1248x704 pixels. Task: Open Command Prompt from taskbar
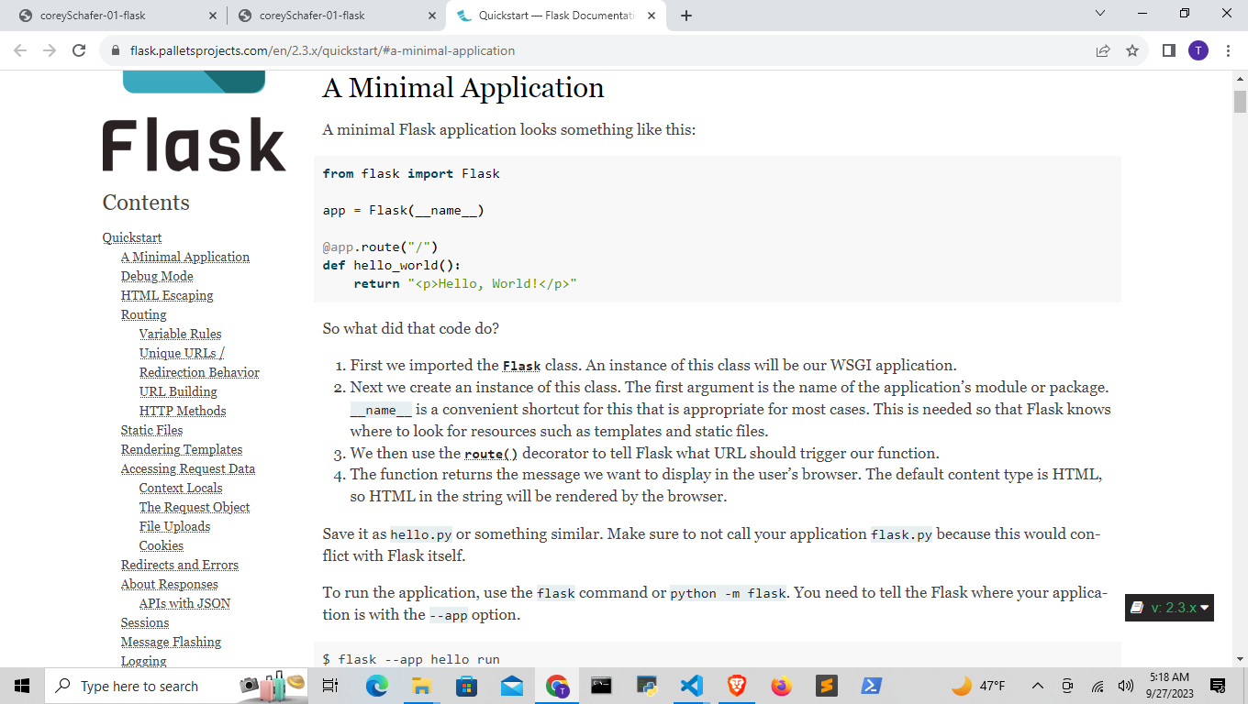point(602,686)
